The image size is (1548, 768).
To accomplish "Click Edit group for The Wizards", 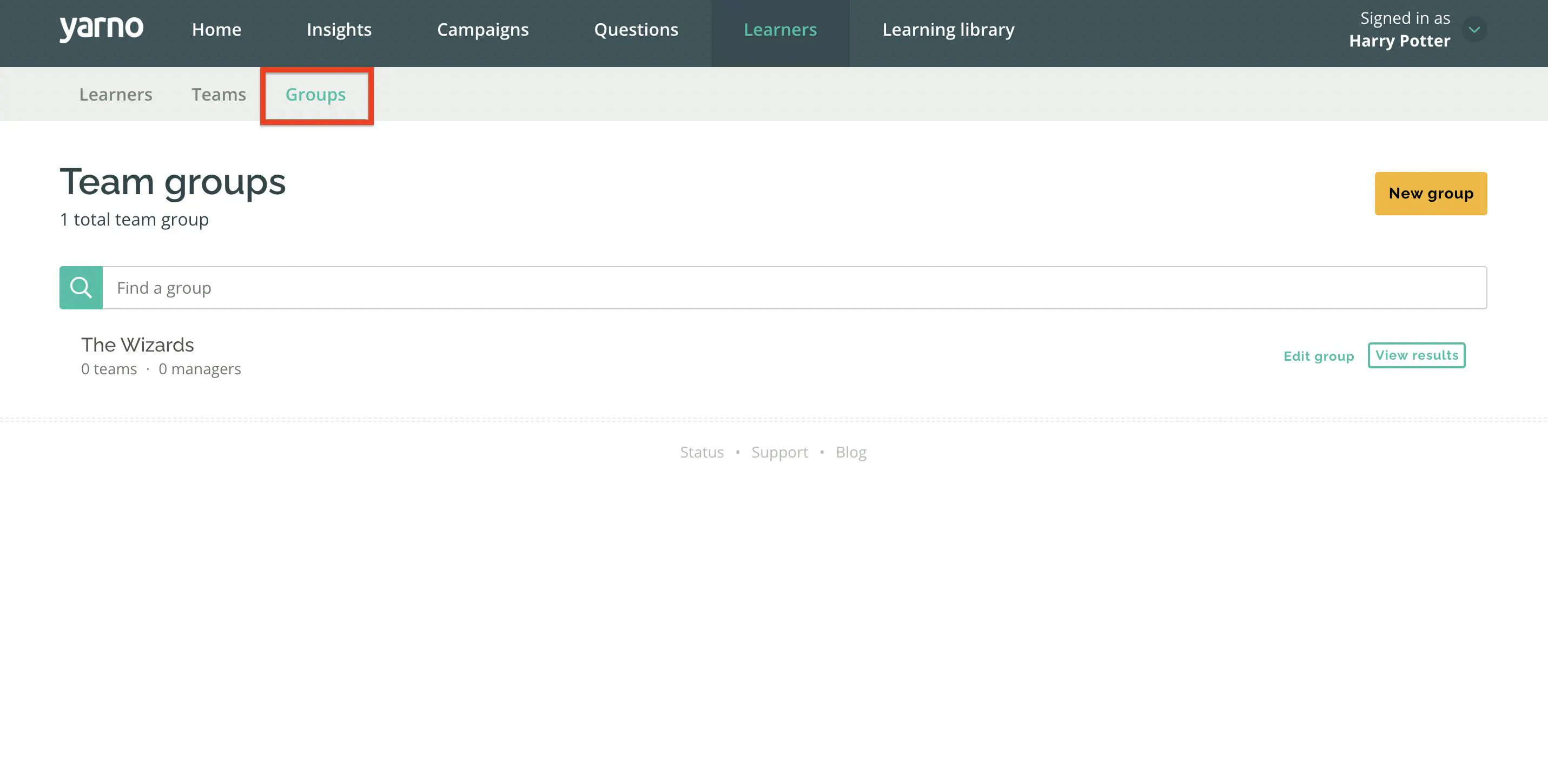I will coord(1319,356).
